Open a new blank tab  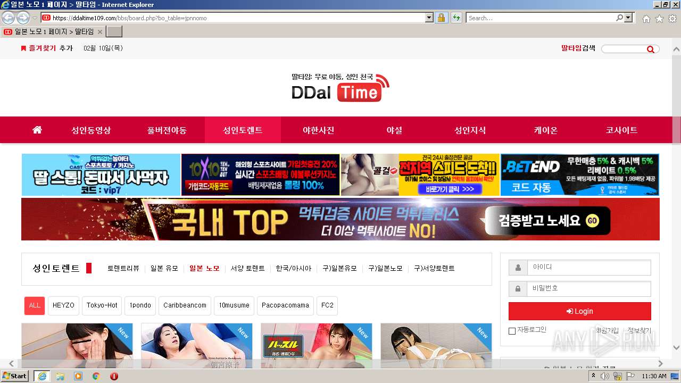click(x=114, y=32)
